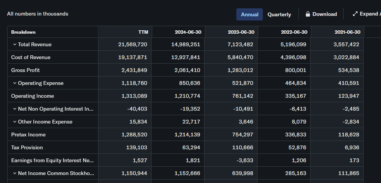Click Pretax Income value 1,288,520
This screenshot has height=183, width=381.
134,135
